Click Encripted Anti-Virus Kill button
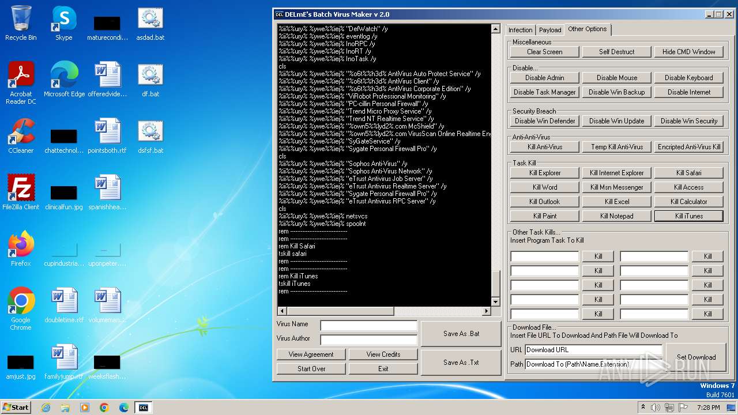This screenshot has width=738, height=415. coord(689,147)
